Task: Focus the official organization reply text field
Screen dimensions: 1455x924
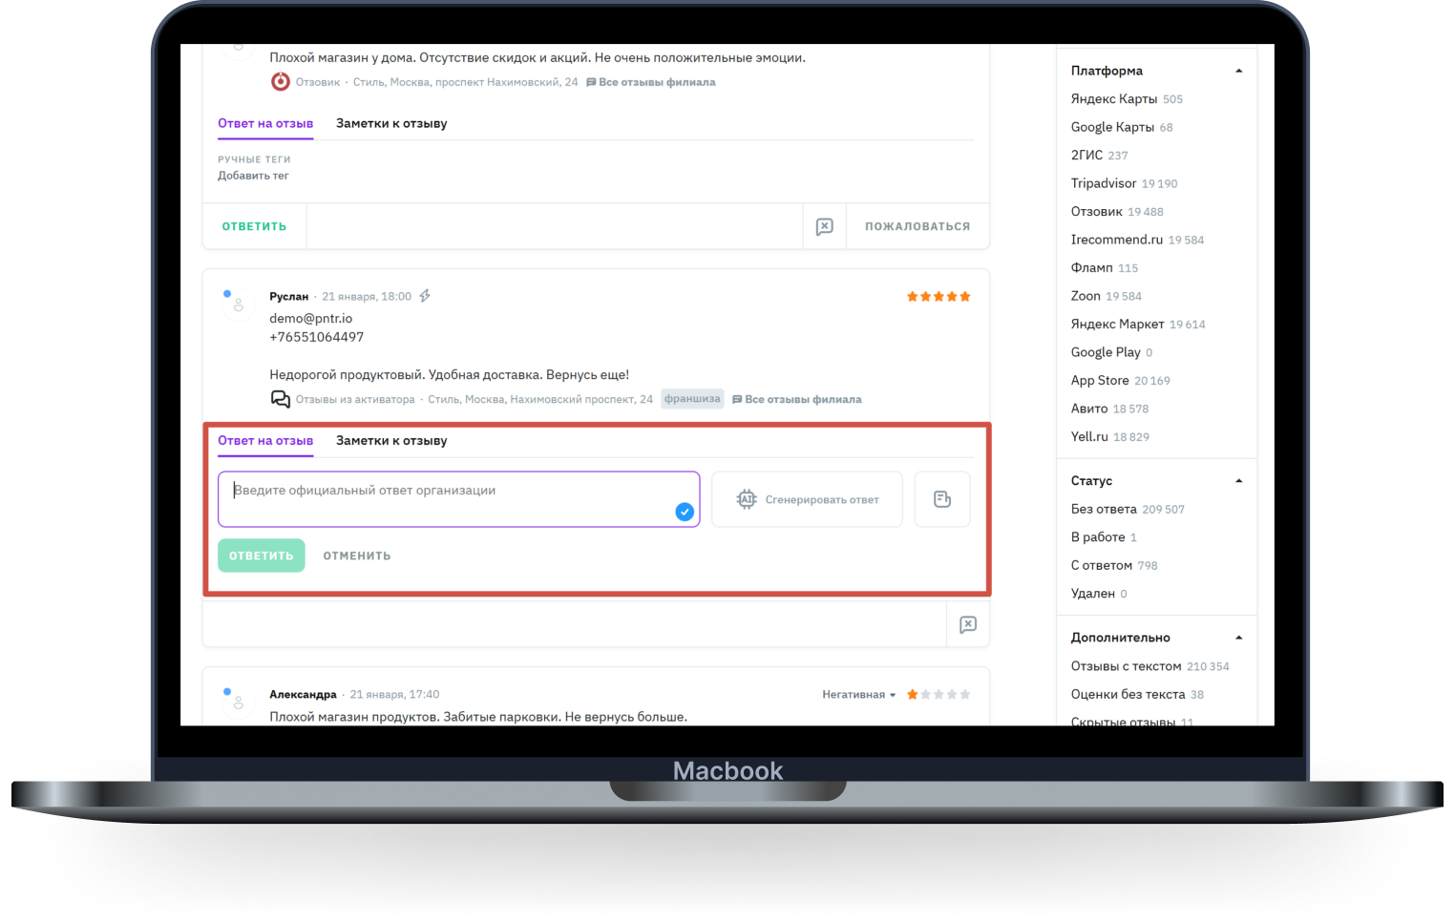Action: point(449,498)
